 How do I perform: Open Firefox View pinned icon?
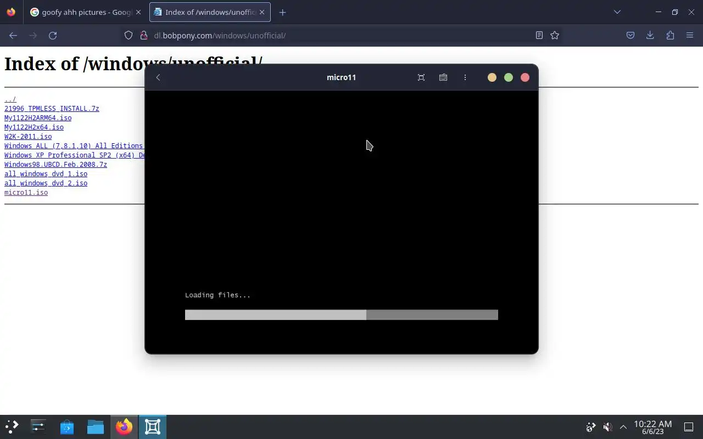tap(11, 12)
